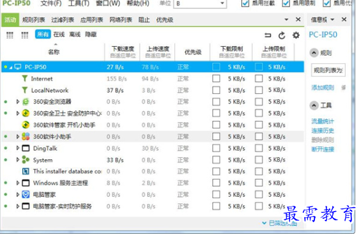The width and height of the screenshot is (361, 234).
Task: Collapse the 规则 section in info panel
Action: pyautogui.click(x=314, y=53)
